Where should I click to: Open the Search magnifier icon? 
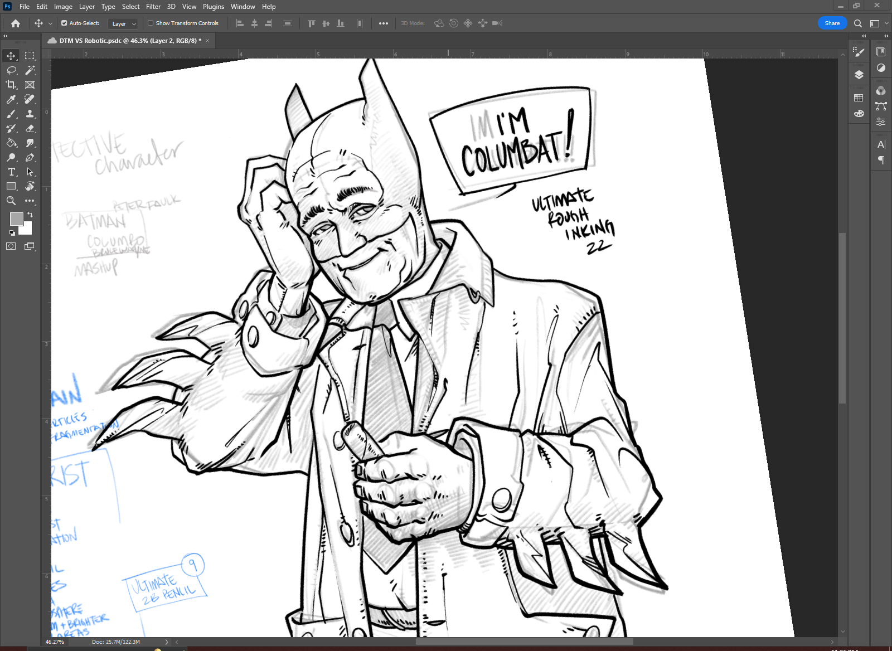pyautogui.click(x=858, y=23)
